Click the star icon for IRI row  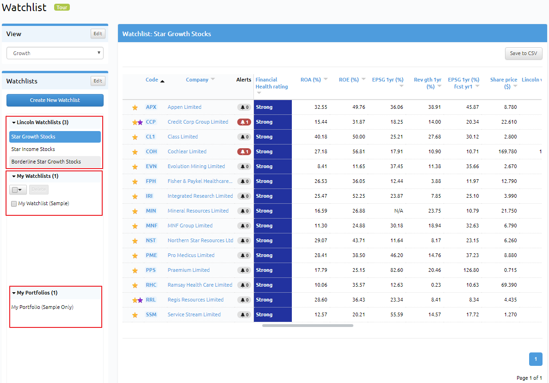(135, 196)
